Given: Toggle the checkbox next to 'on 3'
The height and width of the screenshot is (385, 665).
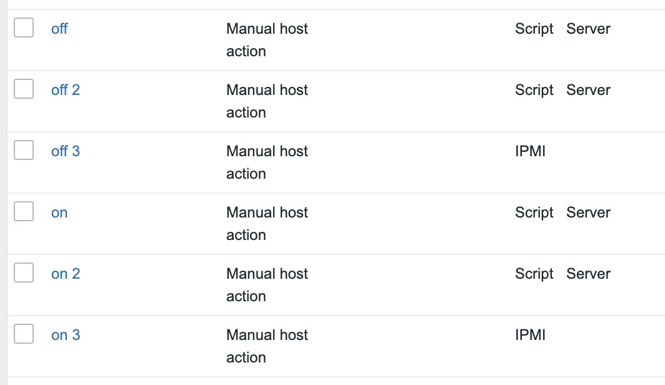Looking at the screenshot, I should pos(24,334).
